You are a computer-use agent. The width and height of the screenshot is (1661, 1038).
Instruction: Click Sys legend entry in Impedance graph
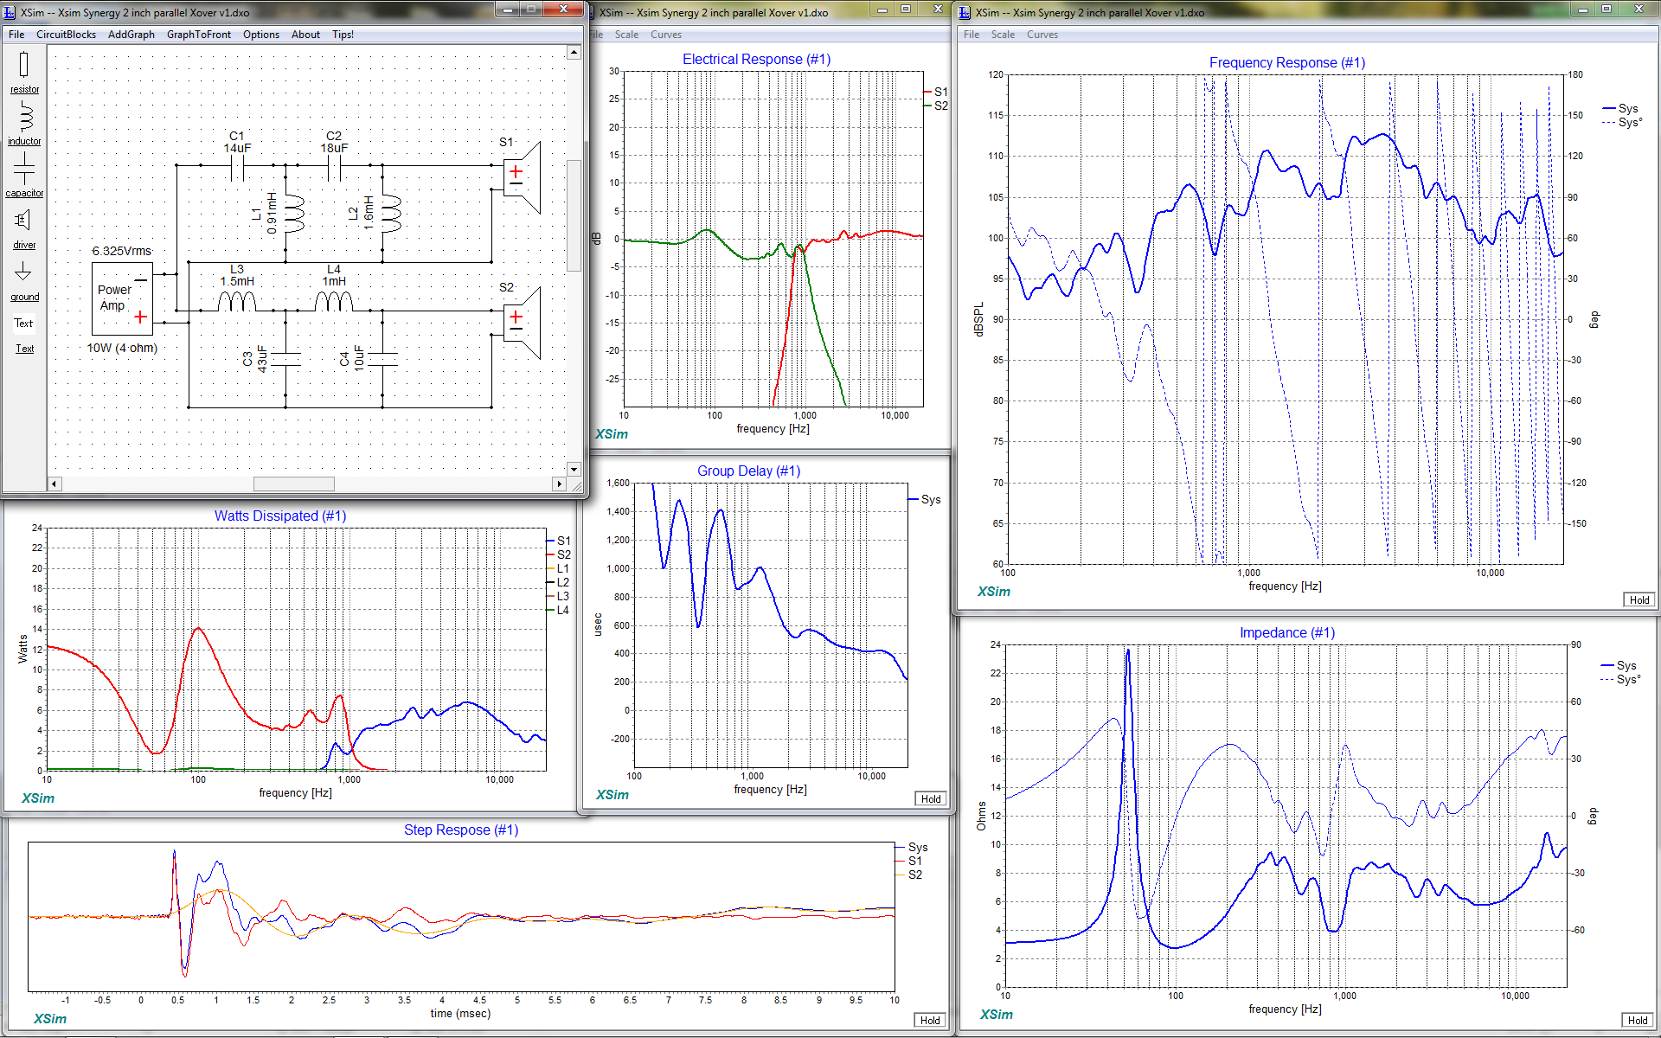pyautogui.click(x=1619, y=665)
